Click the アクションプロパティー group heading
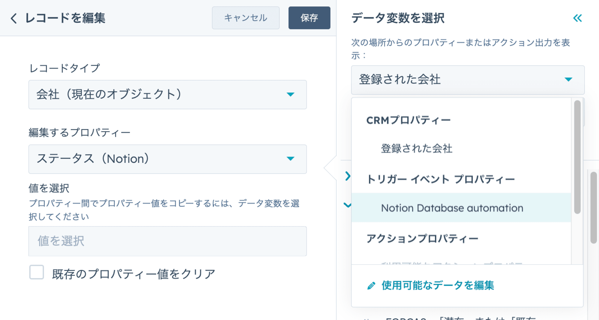This screenshot has height=320, width=599. pyautogui.click(x=422, y=238)
